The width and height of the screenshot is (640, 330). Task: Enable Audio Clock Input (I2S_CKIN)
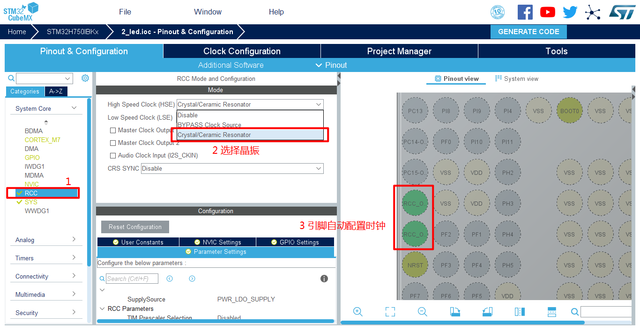pos(113,156)
